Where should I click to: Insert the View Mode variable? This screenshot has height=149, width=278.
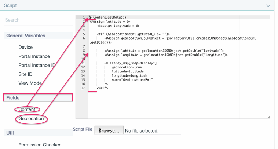(30, 83)
